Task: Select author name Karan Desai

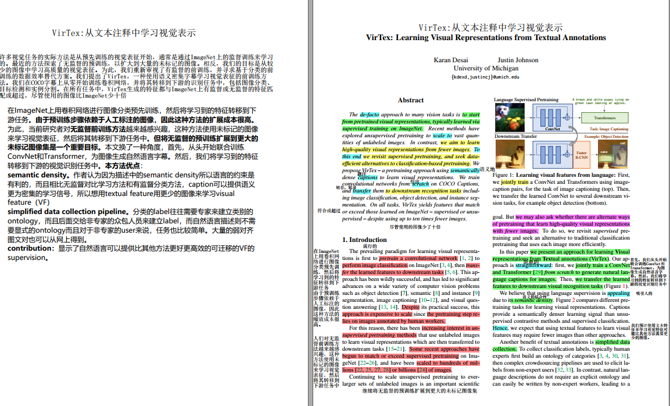Action: [451, 60]
